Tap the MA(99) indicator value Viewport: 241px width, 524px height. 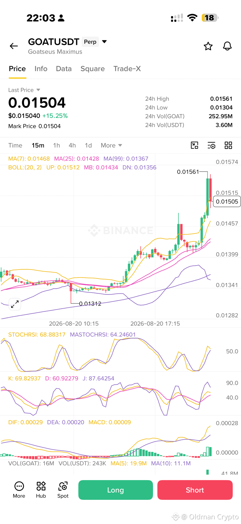point(126,159)
